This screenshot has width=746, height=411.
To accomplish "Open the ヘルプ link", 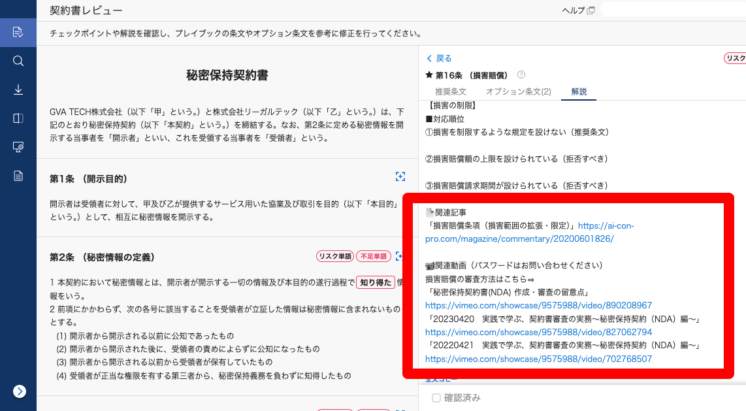I will 574,10.
